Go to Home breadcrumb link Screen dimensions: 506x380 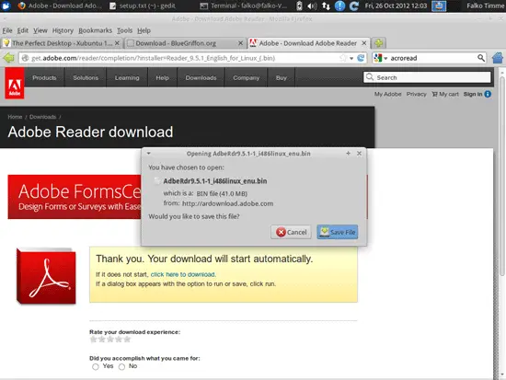[15, 117]
